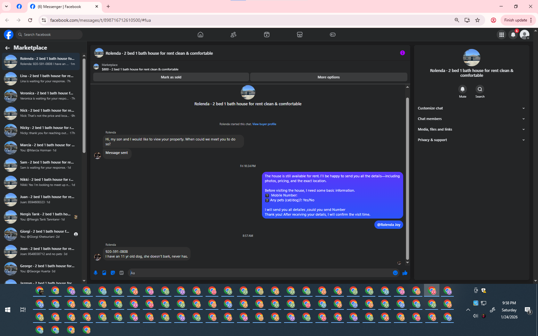Open Lina conversation in Marketplace list
Image resolution: width=538 pixels, height=336 pixels.
tap(41, 78)
